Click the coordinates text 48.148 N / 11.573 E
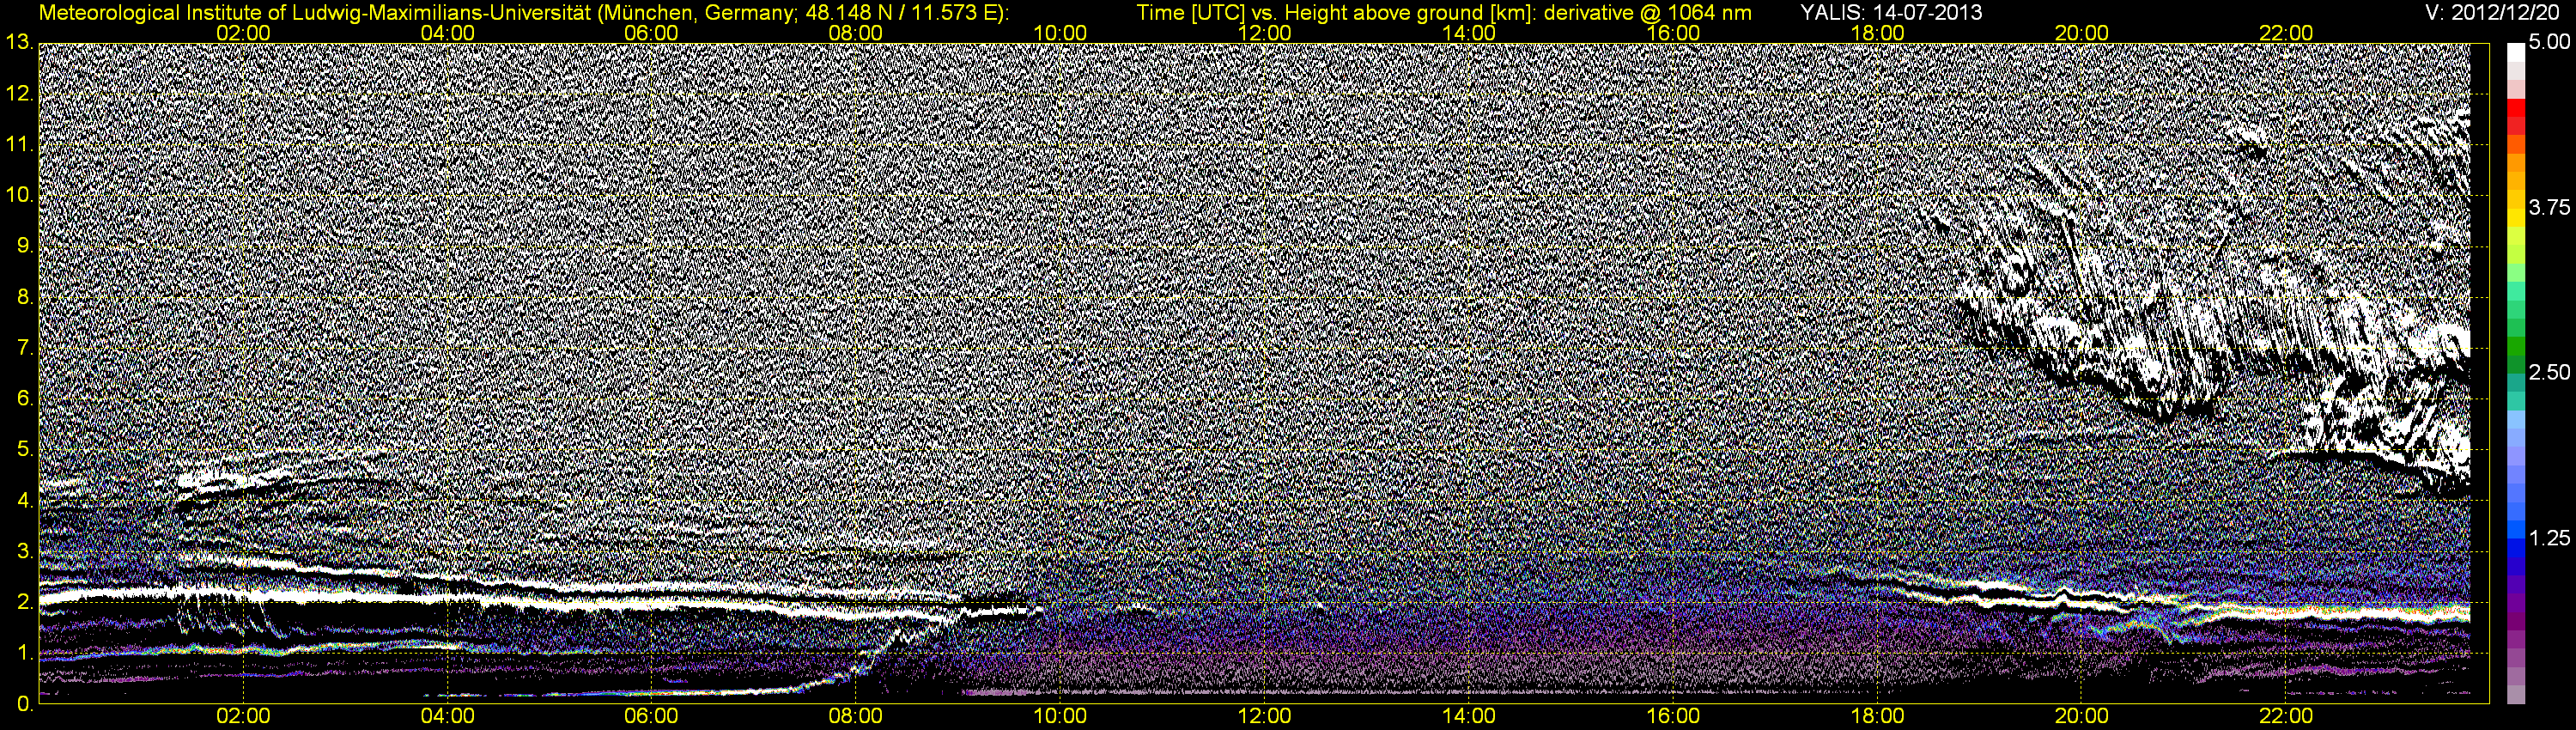Viewport: 2576px width, 730px height. coord(899,13)
